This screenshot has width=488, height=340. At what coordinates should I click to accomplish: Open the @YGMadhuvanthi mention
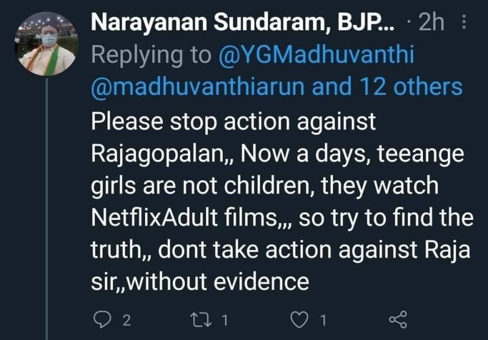(316, 55)
